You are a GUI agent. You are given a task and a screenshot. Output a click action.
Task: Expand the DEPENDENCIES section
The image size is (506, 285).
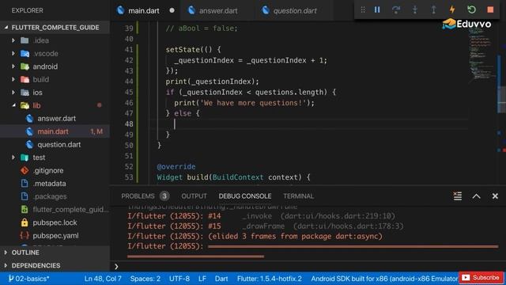pyautogui.click(x=55, y=265)
